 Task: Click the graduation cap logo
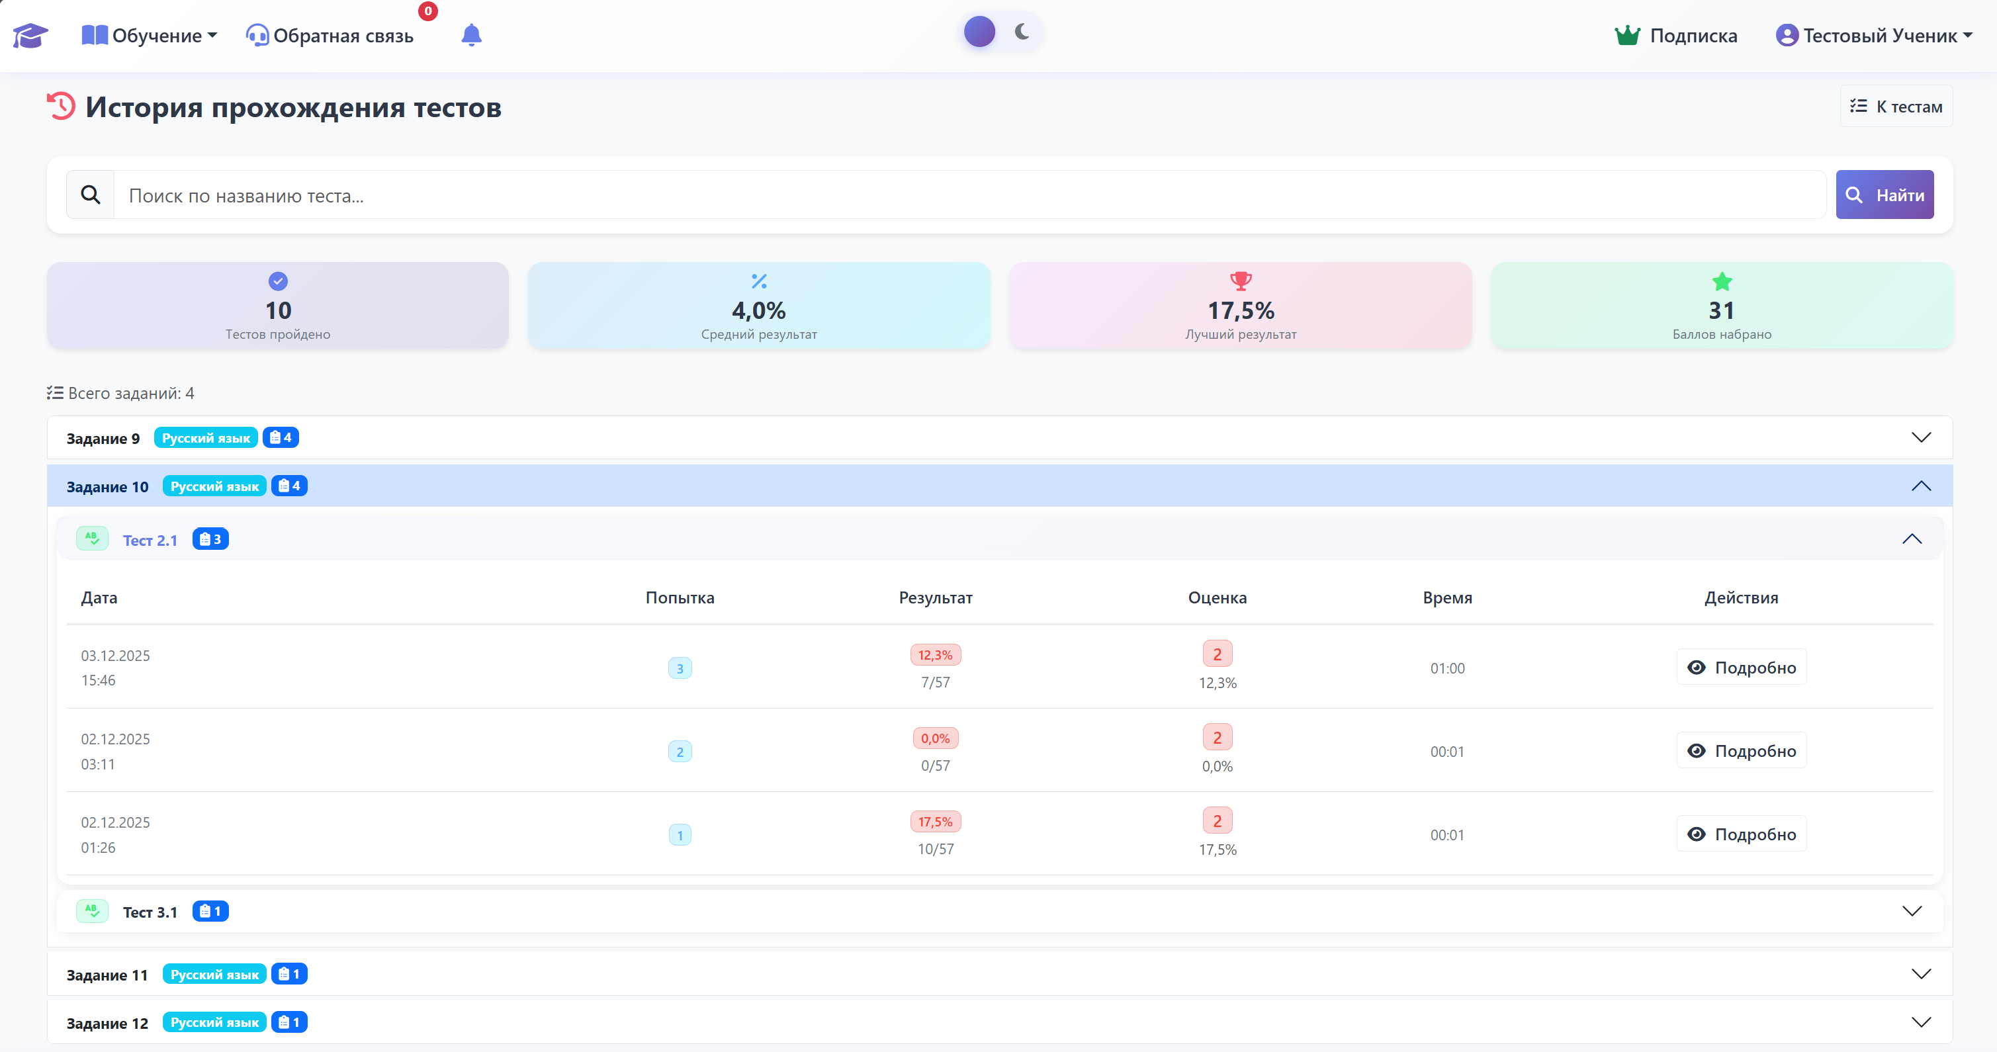pos(30,36)
